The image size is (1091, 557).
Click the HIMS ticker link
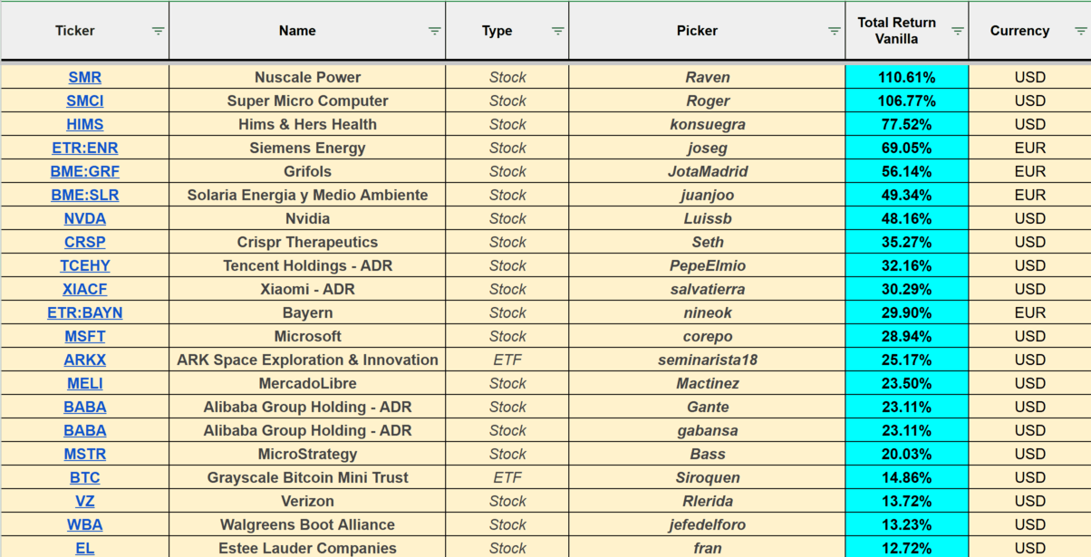[x=85, y=125]
